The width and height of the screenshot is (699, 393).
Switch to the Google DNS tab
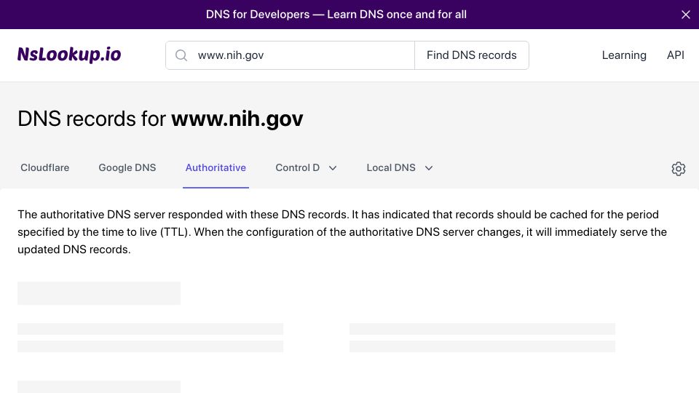tap(127, 167)
